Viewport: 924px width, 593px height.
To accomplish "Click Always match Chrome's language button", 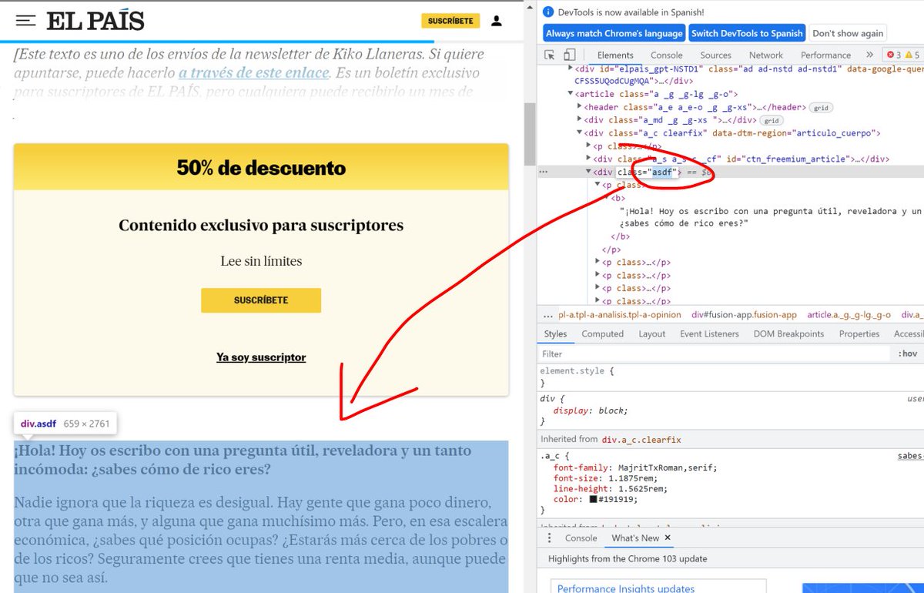I will (614, 33).
